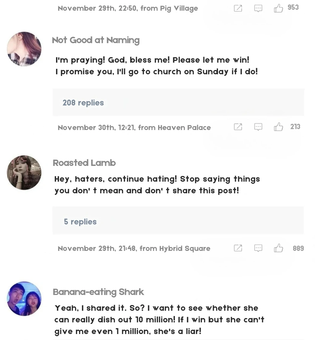Open Not Good at Naming's profile picture
315x340 pixels.
[x=24, y=49]
